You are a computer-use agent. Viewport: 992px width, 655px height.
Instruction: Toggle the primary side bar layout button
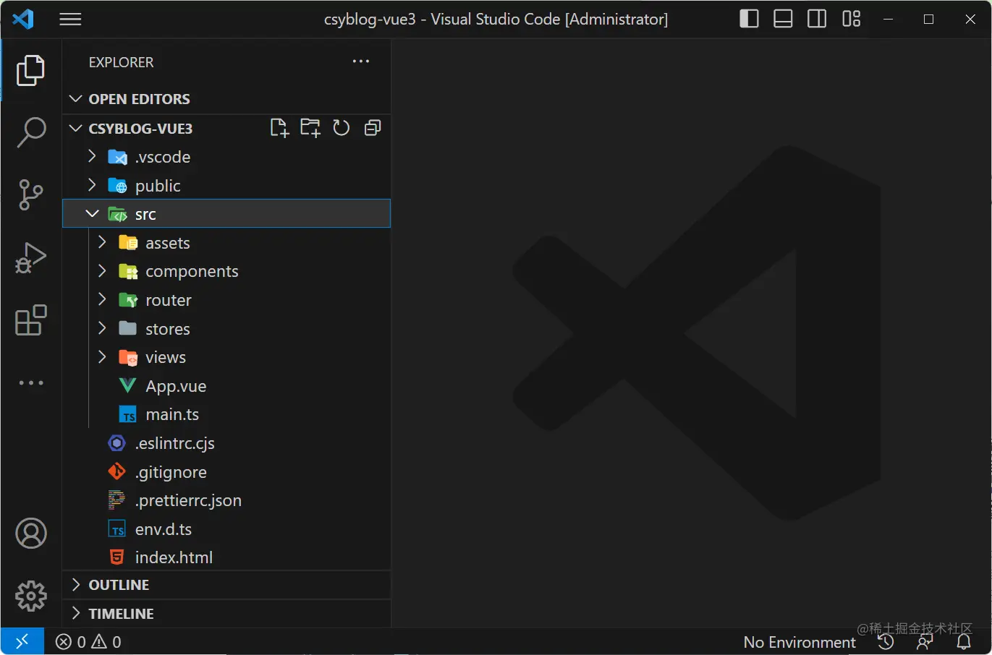(x=749, y=19)
